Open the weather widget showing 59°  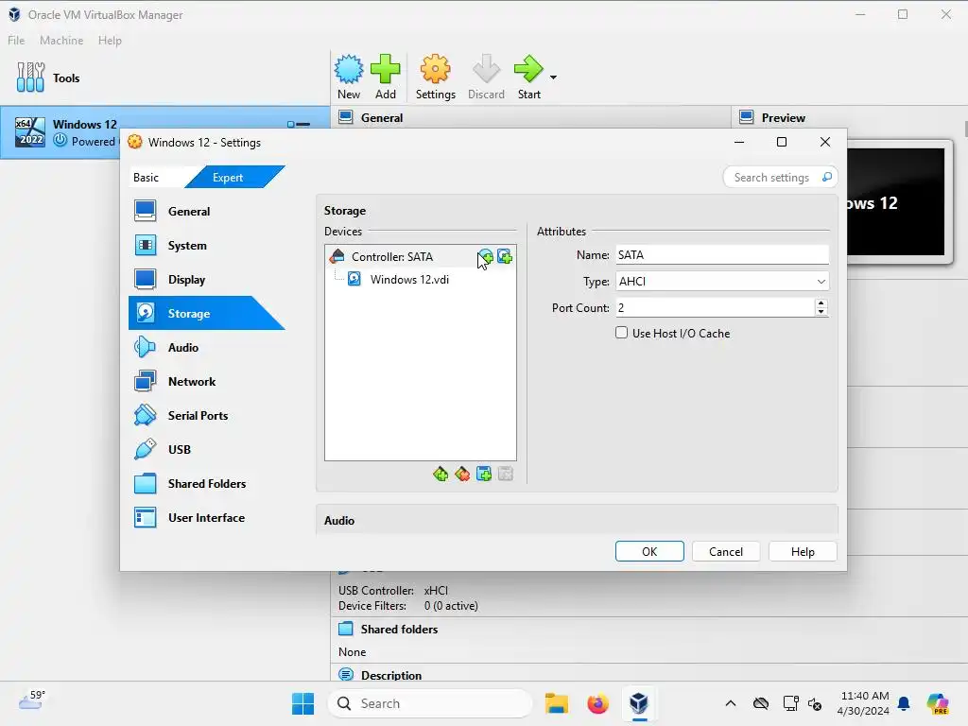click(x=31, y=700)
